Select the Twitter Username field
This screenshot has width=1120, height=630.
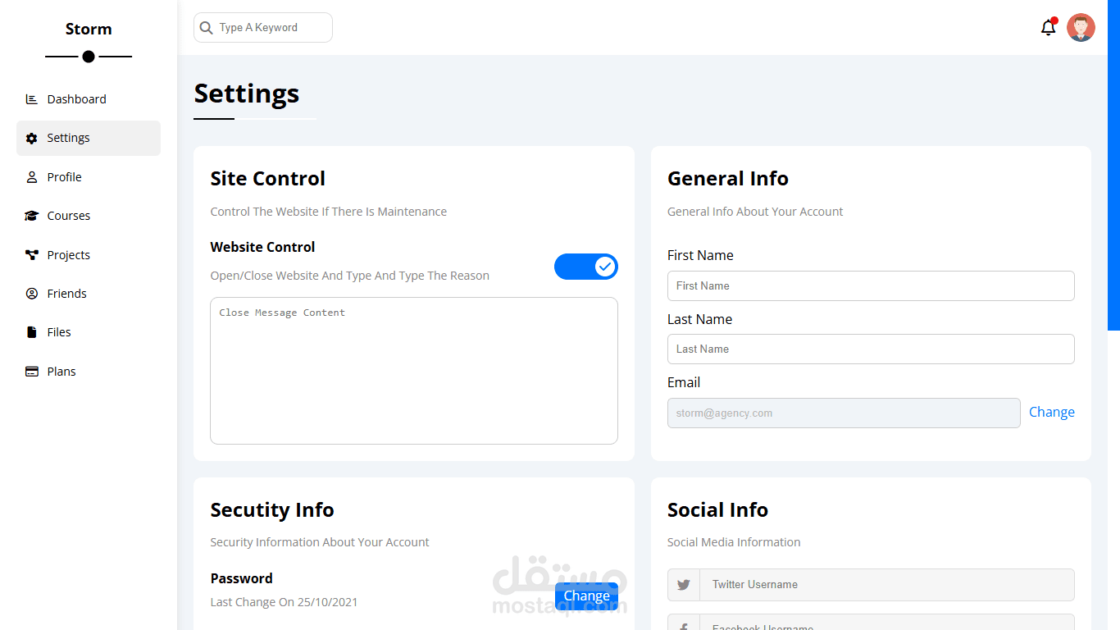pyautogui.click(x=886, y=585)
